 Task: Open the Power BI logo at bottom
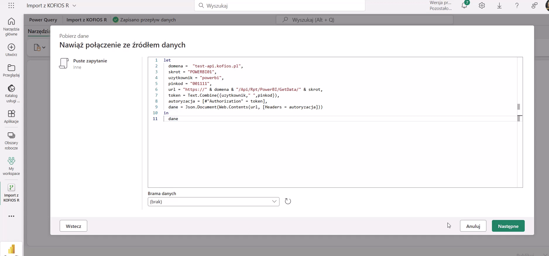(11, 249)
